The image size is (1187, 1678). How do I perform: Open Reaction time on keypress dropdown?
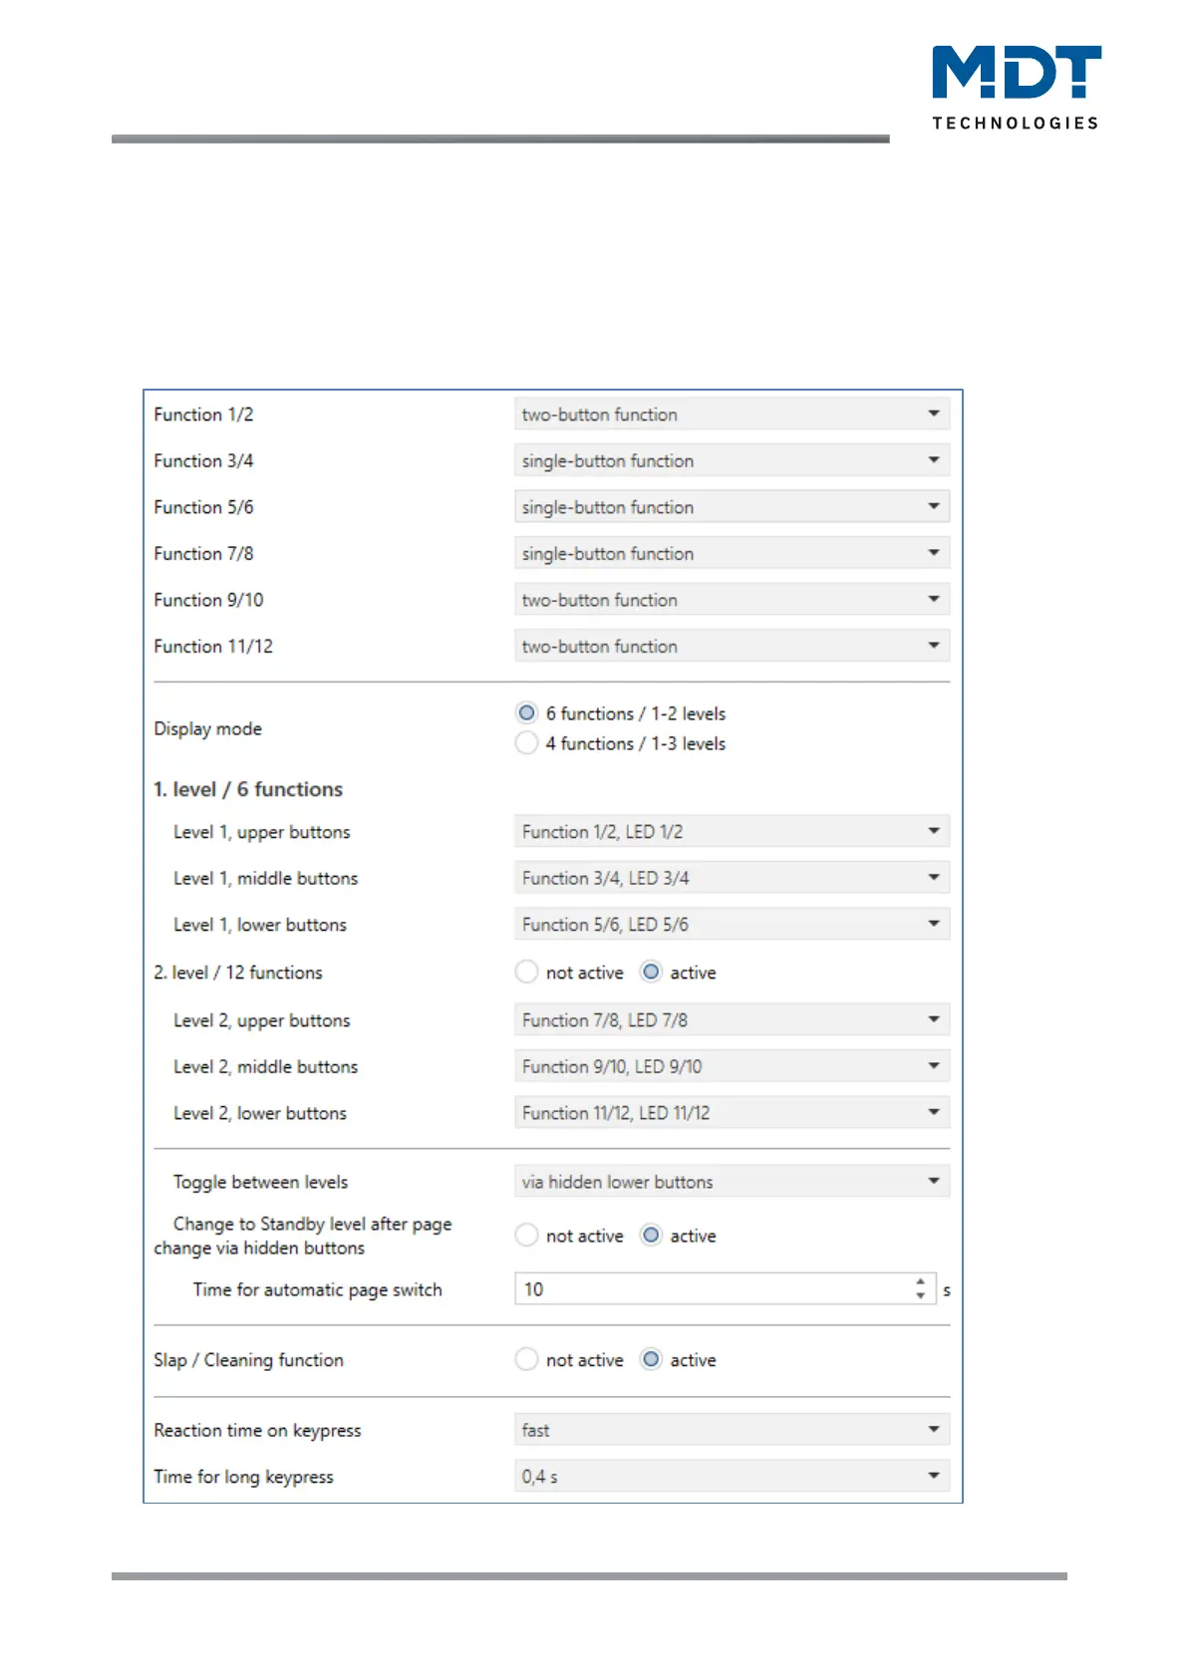(732, 1430)
